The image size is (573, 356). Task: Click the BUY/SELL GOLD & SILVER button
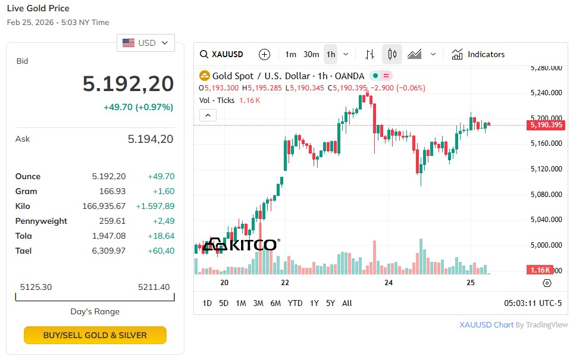tap(95, 335)
